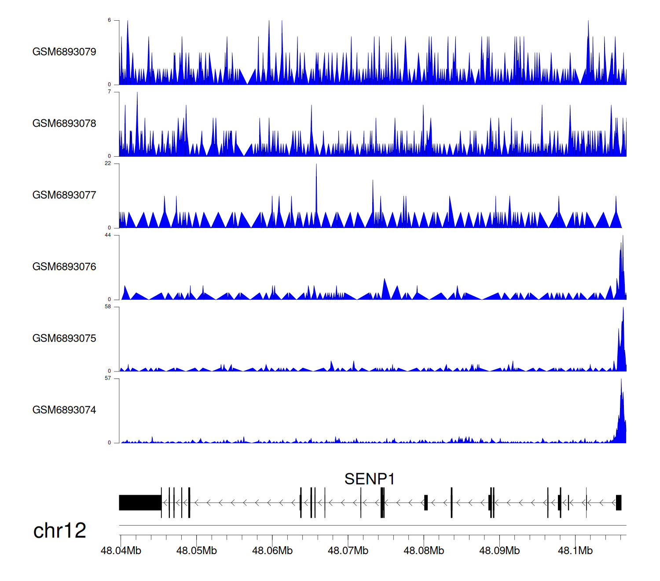Click the SENP1 gene name label
This screenshot has width=660, height=581.
(x=369, y=479)
